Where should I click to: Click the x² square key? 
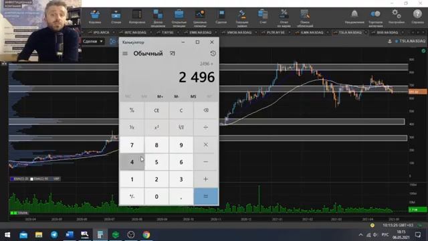(x=156, y=127)
